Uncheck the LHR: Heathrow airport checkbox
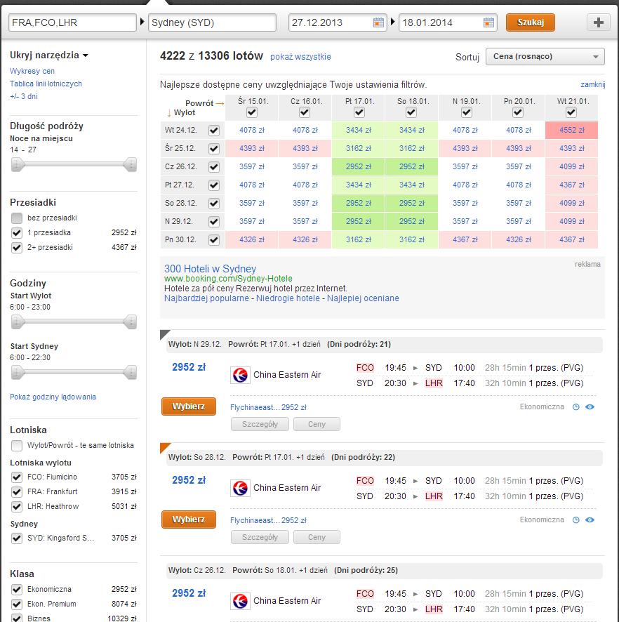Screen dimensions: 619x622 pos(17,507)
